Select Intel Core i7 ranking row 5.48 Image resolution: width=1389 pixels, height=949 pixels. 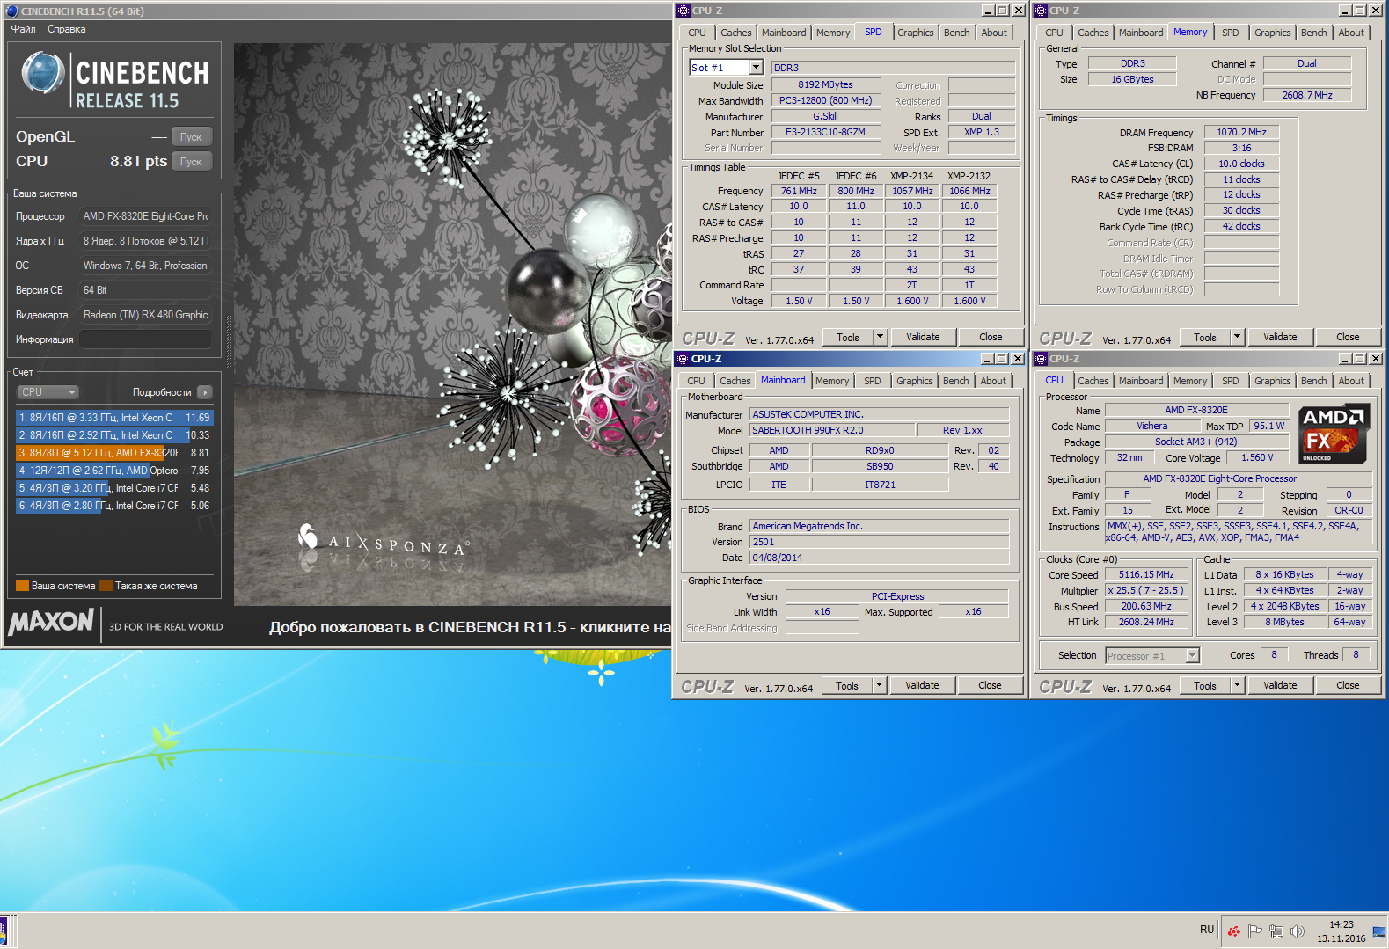tap(114, 488)
